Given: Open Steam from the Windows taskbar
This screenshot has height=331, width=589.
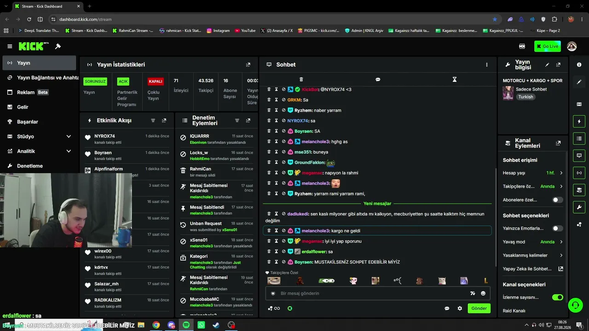Looking at the screenshot, I should (216, 325).
